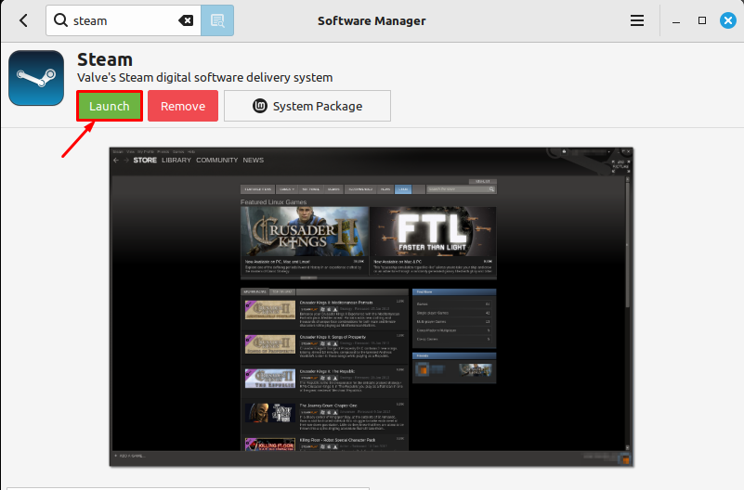This screenshot has width=744, height=490.
Task: Launch the Steam application
Action: 110,106
